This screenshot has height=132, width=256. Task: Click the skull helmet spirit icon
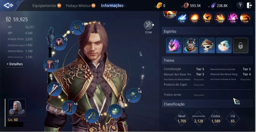click(207, 45)
